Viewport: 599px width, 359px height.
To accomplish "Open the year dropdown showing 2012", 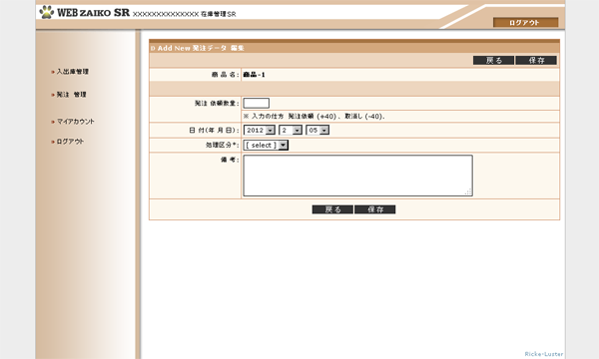I will click(260, 130).
